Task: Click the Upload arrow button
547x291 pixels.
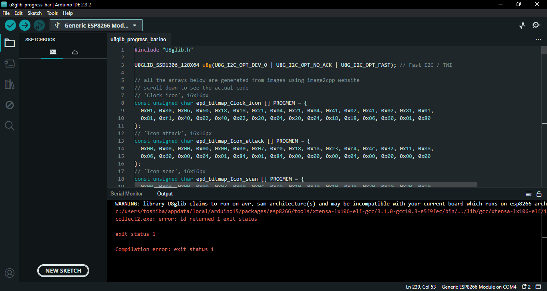Action: (25, 26)
